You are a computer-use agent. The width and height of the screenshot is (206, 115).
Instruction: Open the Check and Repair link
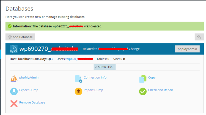(161, 90)
